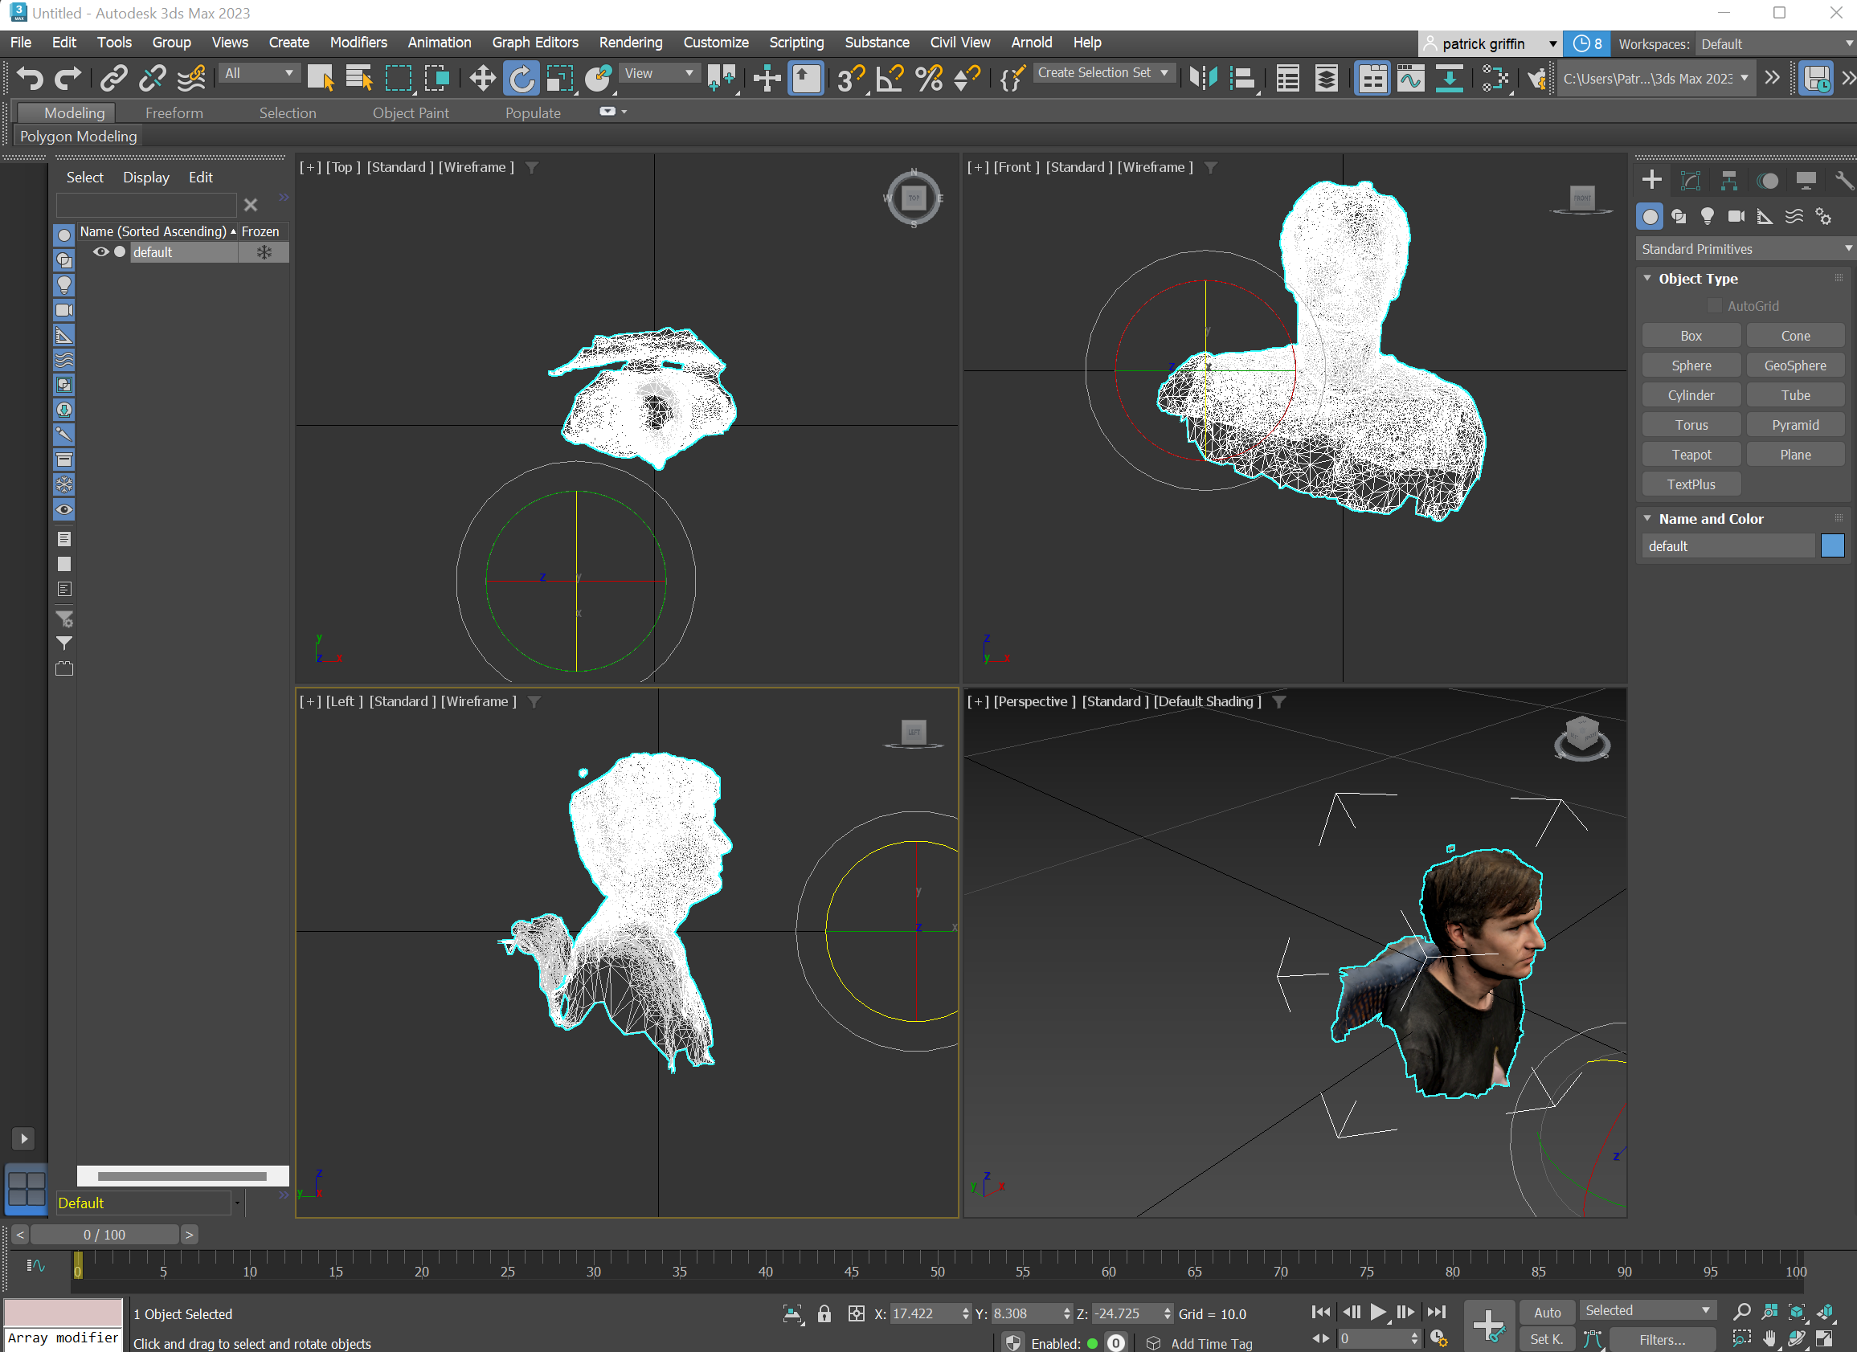Drag the timeline scrubber at frame 0

pyautogui.click(x=80, y=1265)
